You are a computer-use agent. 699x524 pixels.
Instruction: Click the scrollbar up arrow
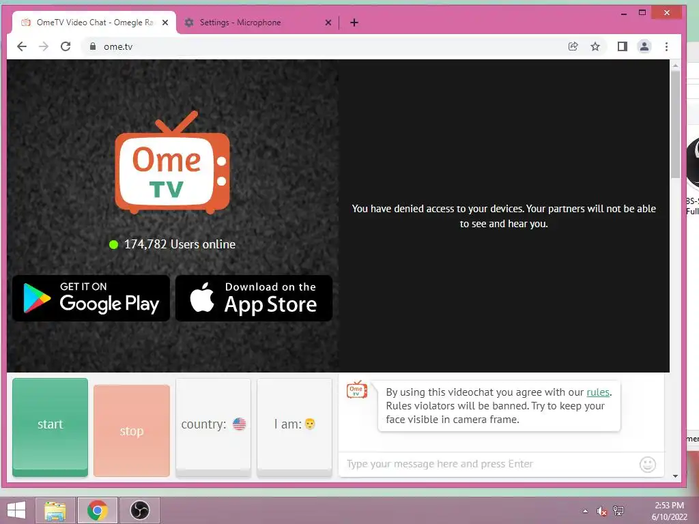point(675,65)
